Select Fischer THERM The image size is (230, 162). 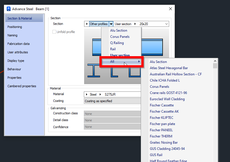click(161, 136)
